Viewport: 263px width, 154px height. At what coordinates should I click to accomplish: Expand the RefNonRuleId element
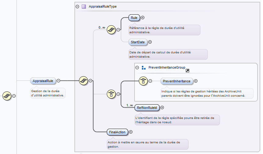162,107
